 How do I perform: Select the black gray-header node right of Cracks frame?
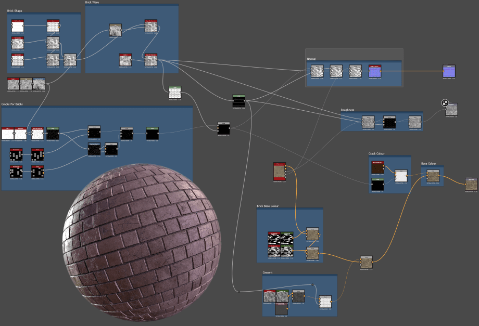tap(223, 128)
